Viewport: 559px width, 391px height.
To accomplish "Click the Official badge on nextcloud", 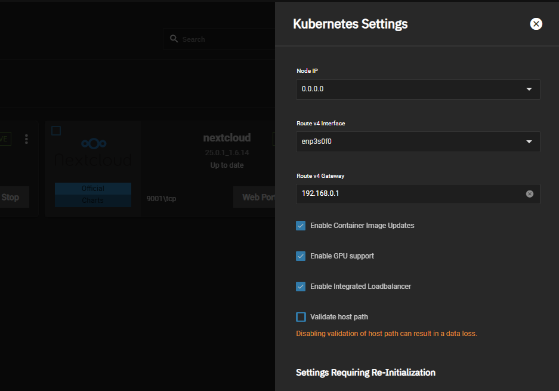I will (x=92, y=189).
